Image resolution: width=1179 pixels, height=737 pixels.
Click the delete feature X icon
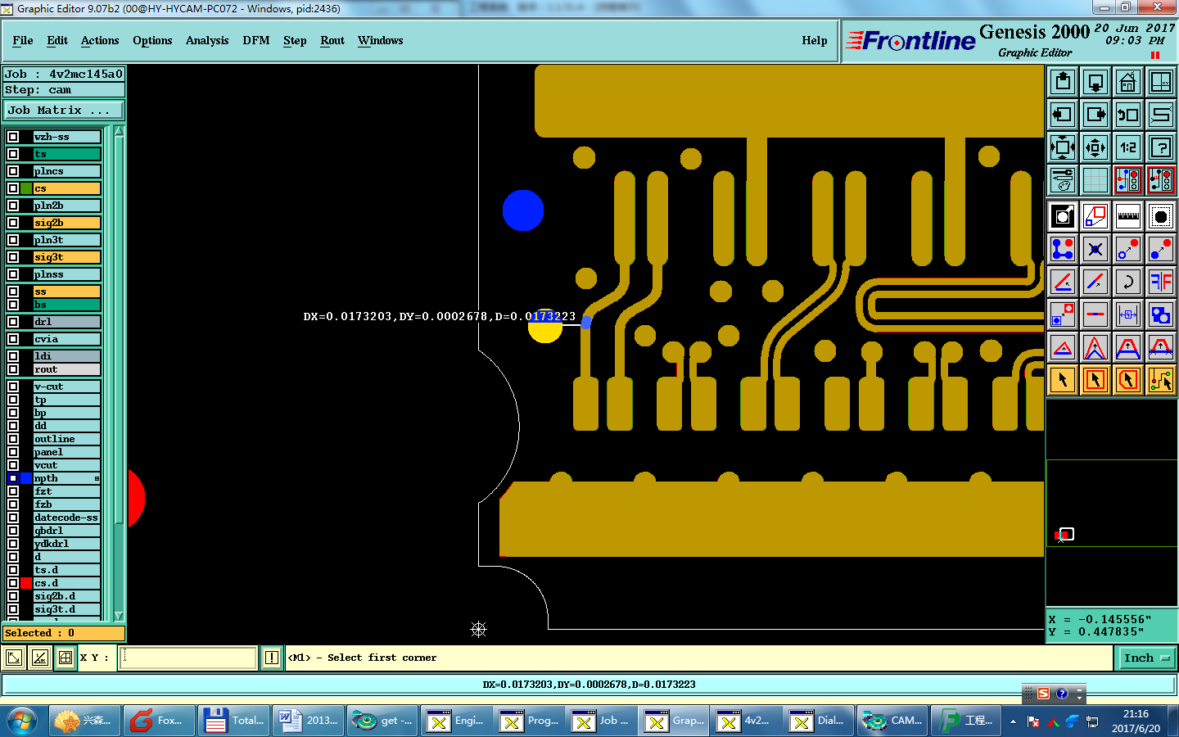1095,249
